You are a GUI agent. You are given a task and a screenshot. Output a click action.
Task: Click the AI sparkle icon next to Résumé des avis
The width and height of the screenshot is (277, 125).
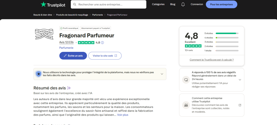tap(69, 88)
